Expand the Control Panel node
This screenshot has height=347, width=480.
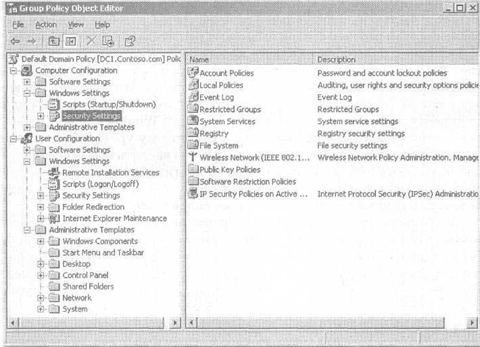[x=41, y=275]
